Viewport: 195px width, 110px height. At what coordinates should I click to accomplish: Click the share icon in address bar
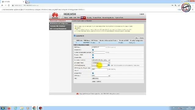point(179,5)
